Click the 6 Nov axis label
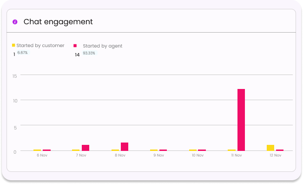Image resolution: width=303 pixels, height=184 pixels. pyautogui.click(x=42, y=155)
